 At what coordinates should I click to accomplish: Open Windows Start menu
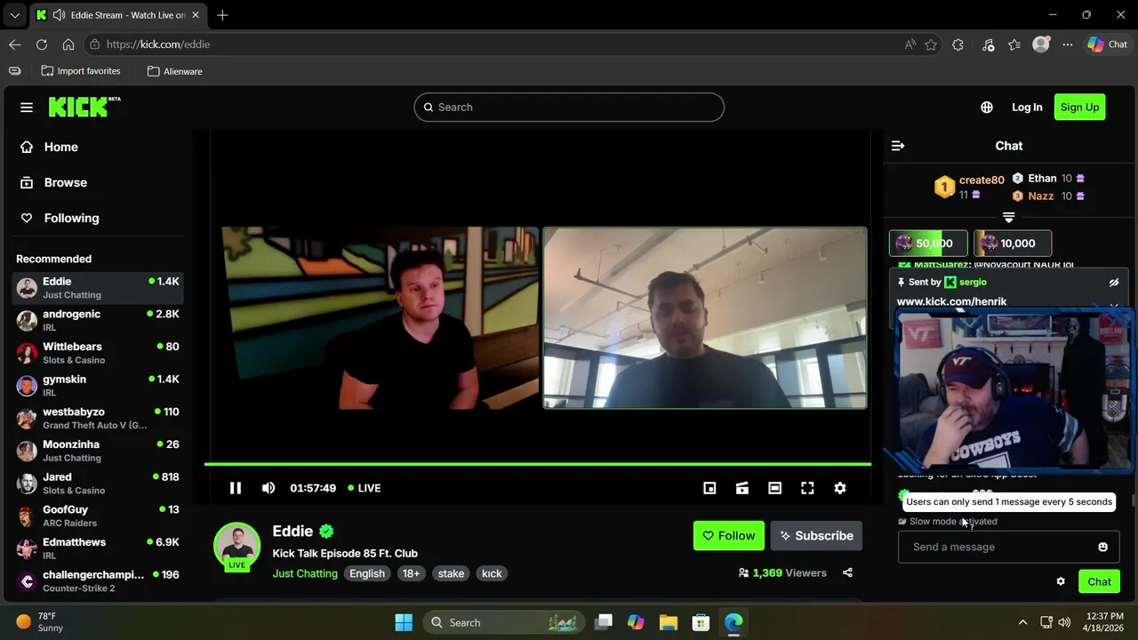pos(404,622)
